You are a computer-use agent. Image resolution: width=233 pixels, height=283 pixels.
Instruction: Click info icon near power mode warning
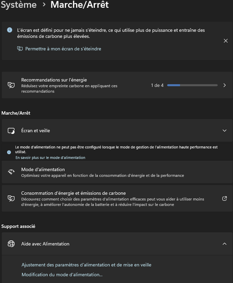9,152
